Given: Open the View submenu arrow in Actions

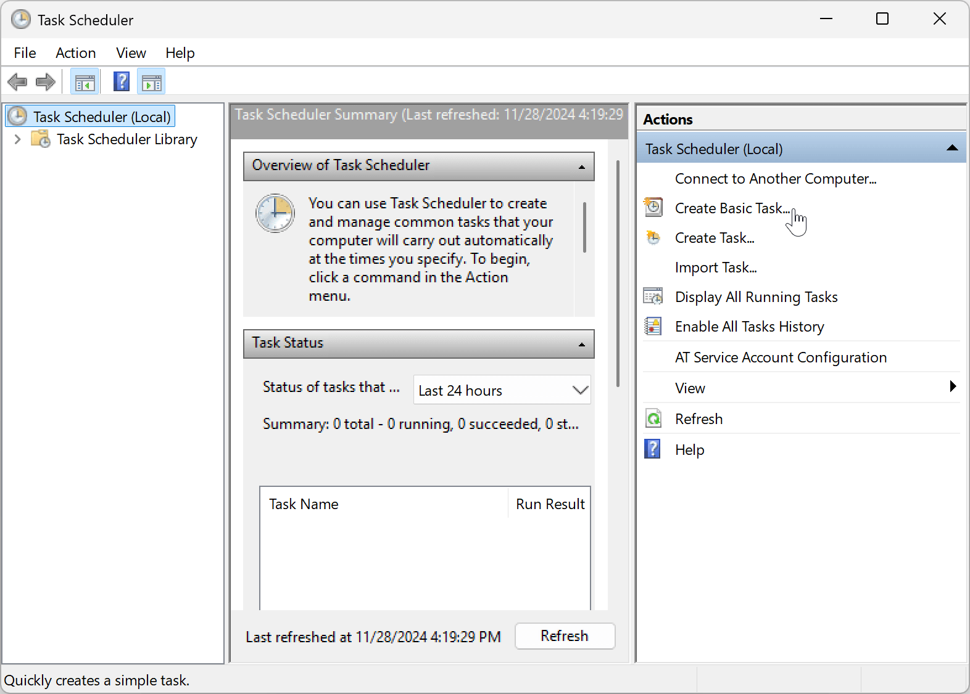Looking at the screenshot, I should pyautogui.click(x=953, y=386).
